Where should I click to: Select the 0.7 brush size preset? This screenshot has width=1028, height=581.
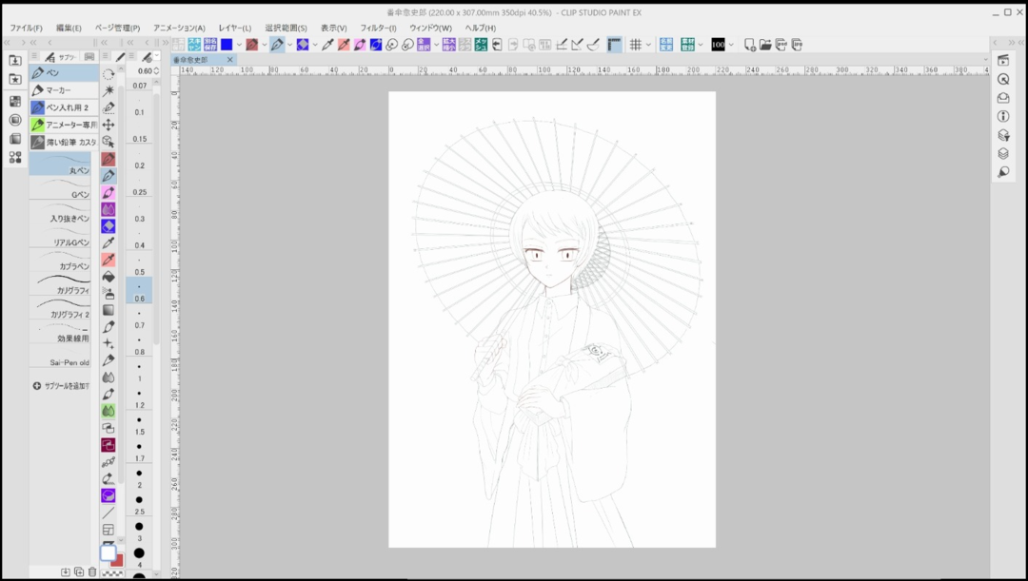click(x=139, y=319)
